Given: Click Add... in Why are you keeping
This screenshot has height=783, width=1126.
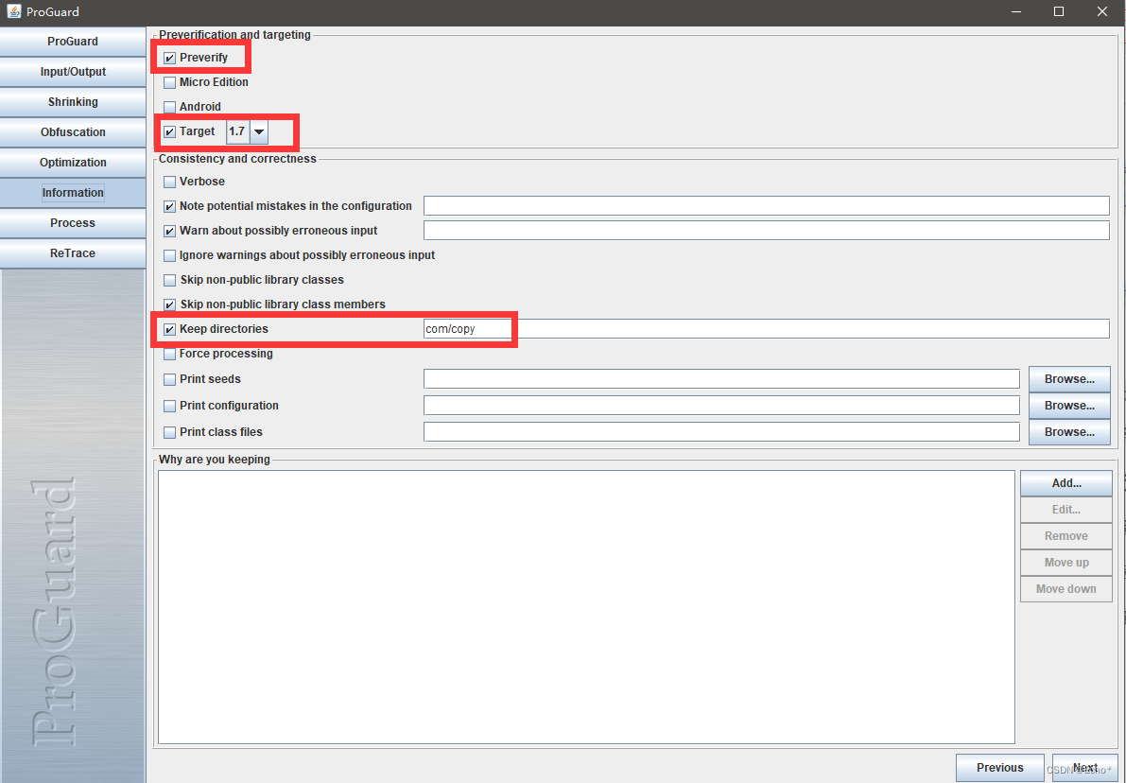Looking at the screenshot, I should (1066, 483).
